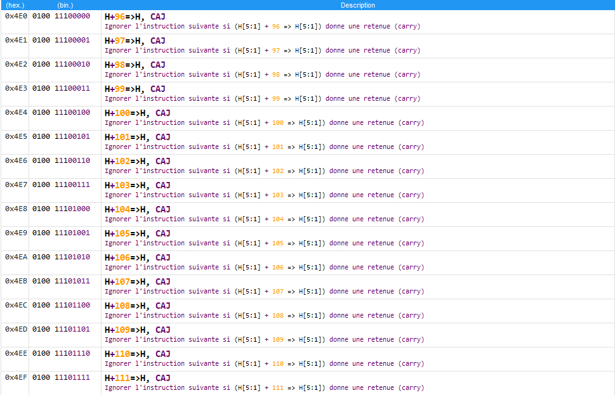Select hex address 0x4EC
615x395 pixels.
coord(16,305)
